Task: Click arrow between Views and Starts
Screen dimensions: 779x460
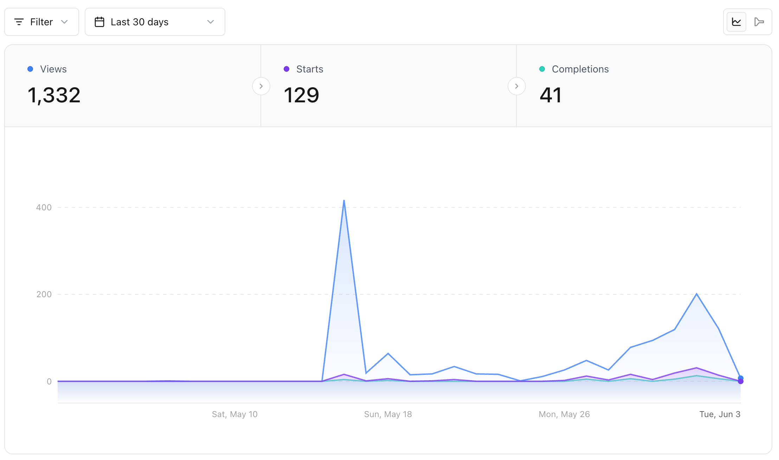Action: pos(261,86)
